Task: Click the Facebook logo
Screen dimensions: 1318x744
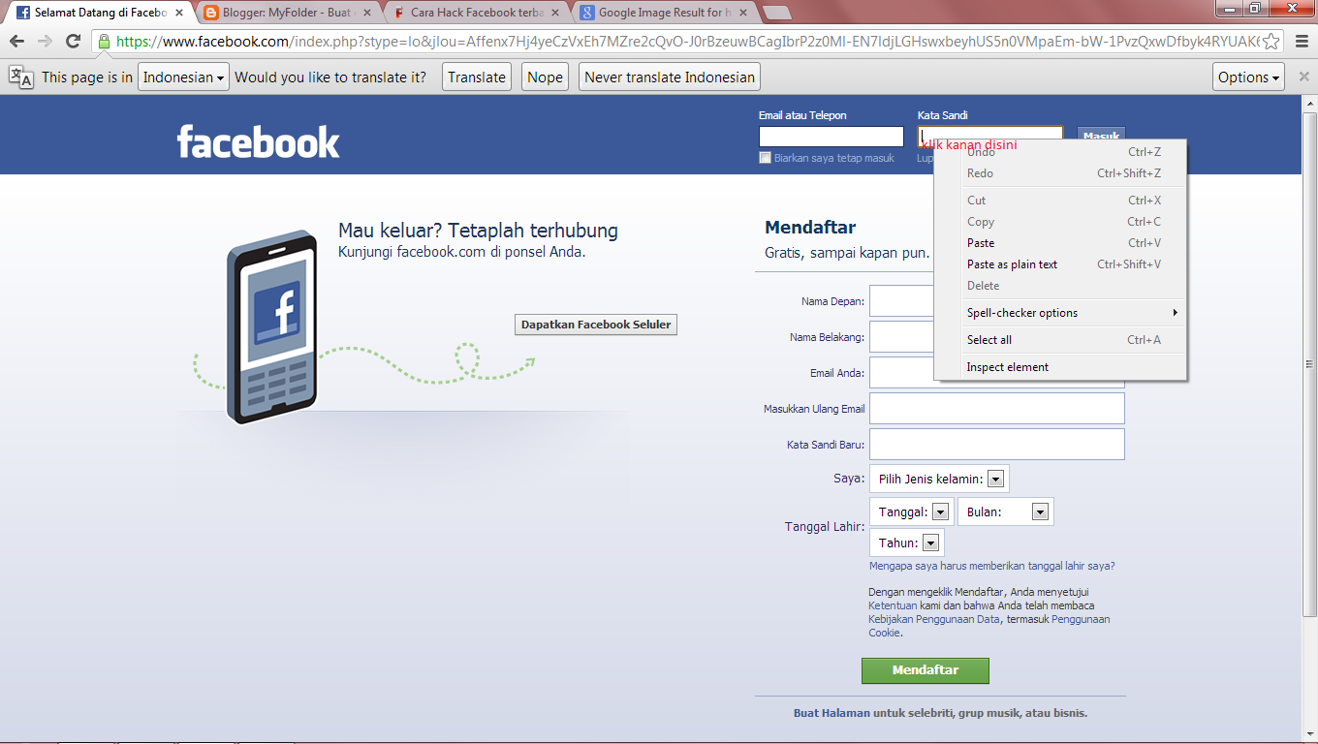Action: tap(256, 140)
